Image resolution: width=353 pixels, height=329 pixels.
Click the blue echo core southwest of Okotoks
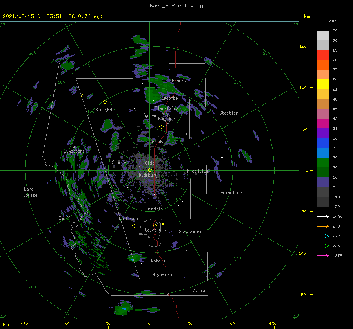132,260
